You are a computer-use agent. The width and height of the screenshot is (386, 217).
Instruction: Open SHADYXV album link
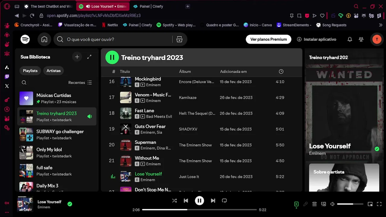pos(188,129)
